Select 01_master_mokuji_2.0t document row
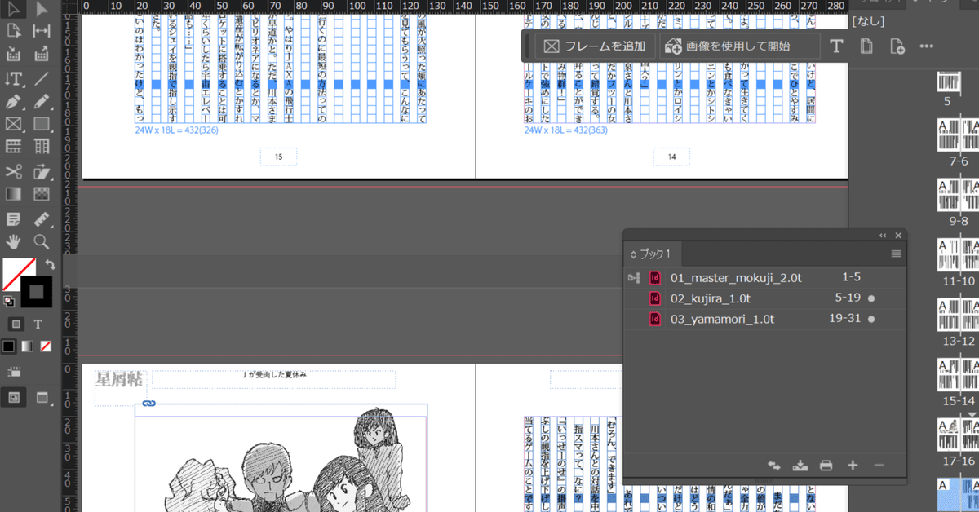This screenshot has height=512, width=979. tap(765, 278)
